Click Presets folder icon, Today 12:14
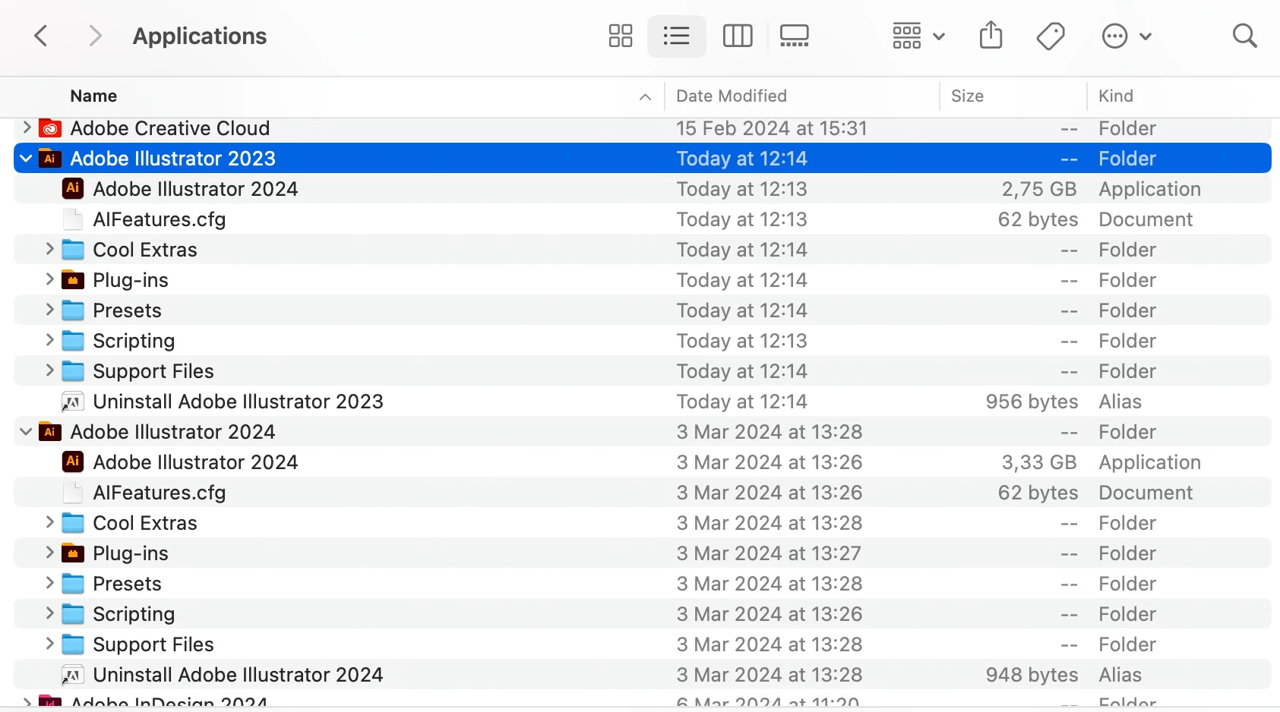The image size is (1280, 712). pos(73,310)
